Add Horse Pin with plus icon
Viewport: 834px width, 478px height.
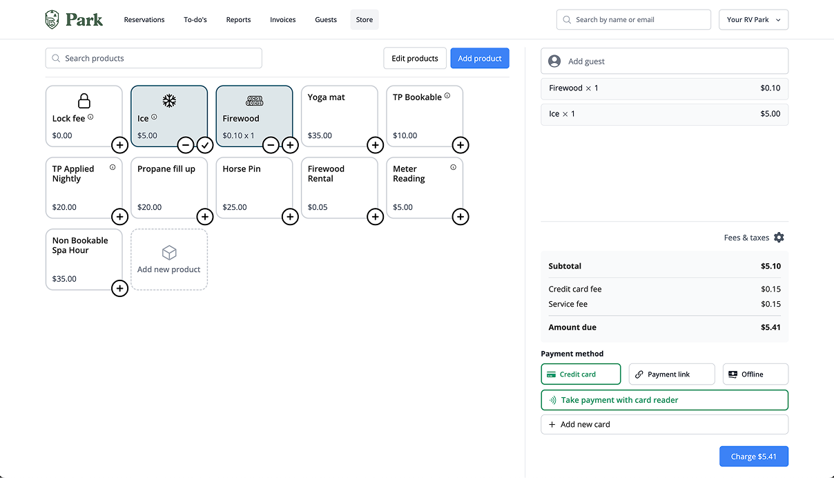[290, 217]
